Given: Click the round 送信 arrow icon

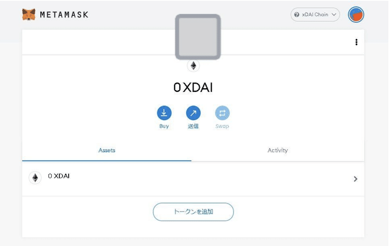Looking at the screenshot, I should 194,113.
